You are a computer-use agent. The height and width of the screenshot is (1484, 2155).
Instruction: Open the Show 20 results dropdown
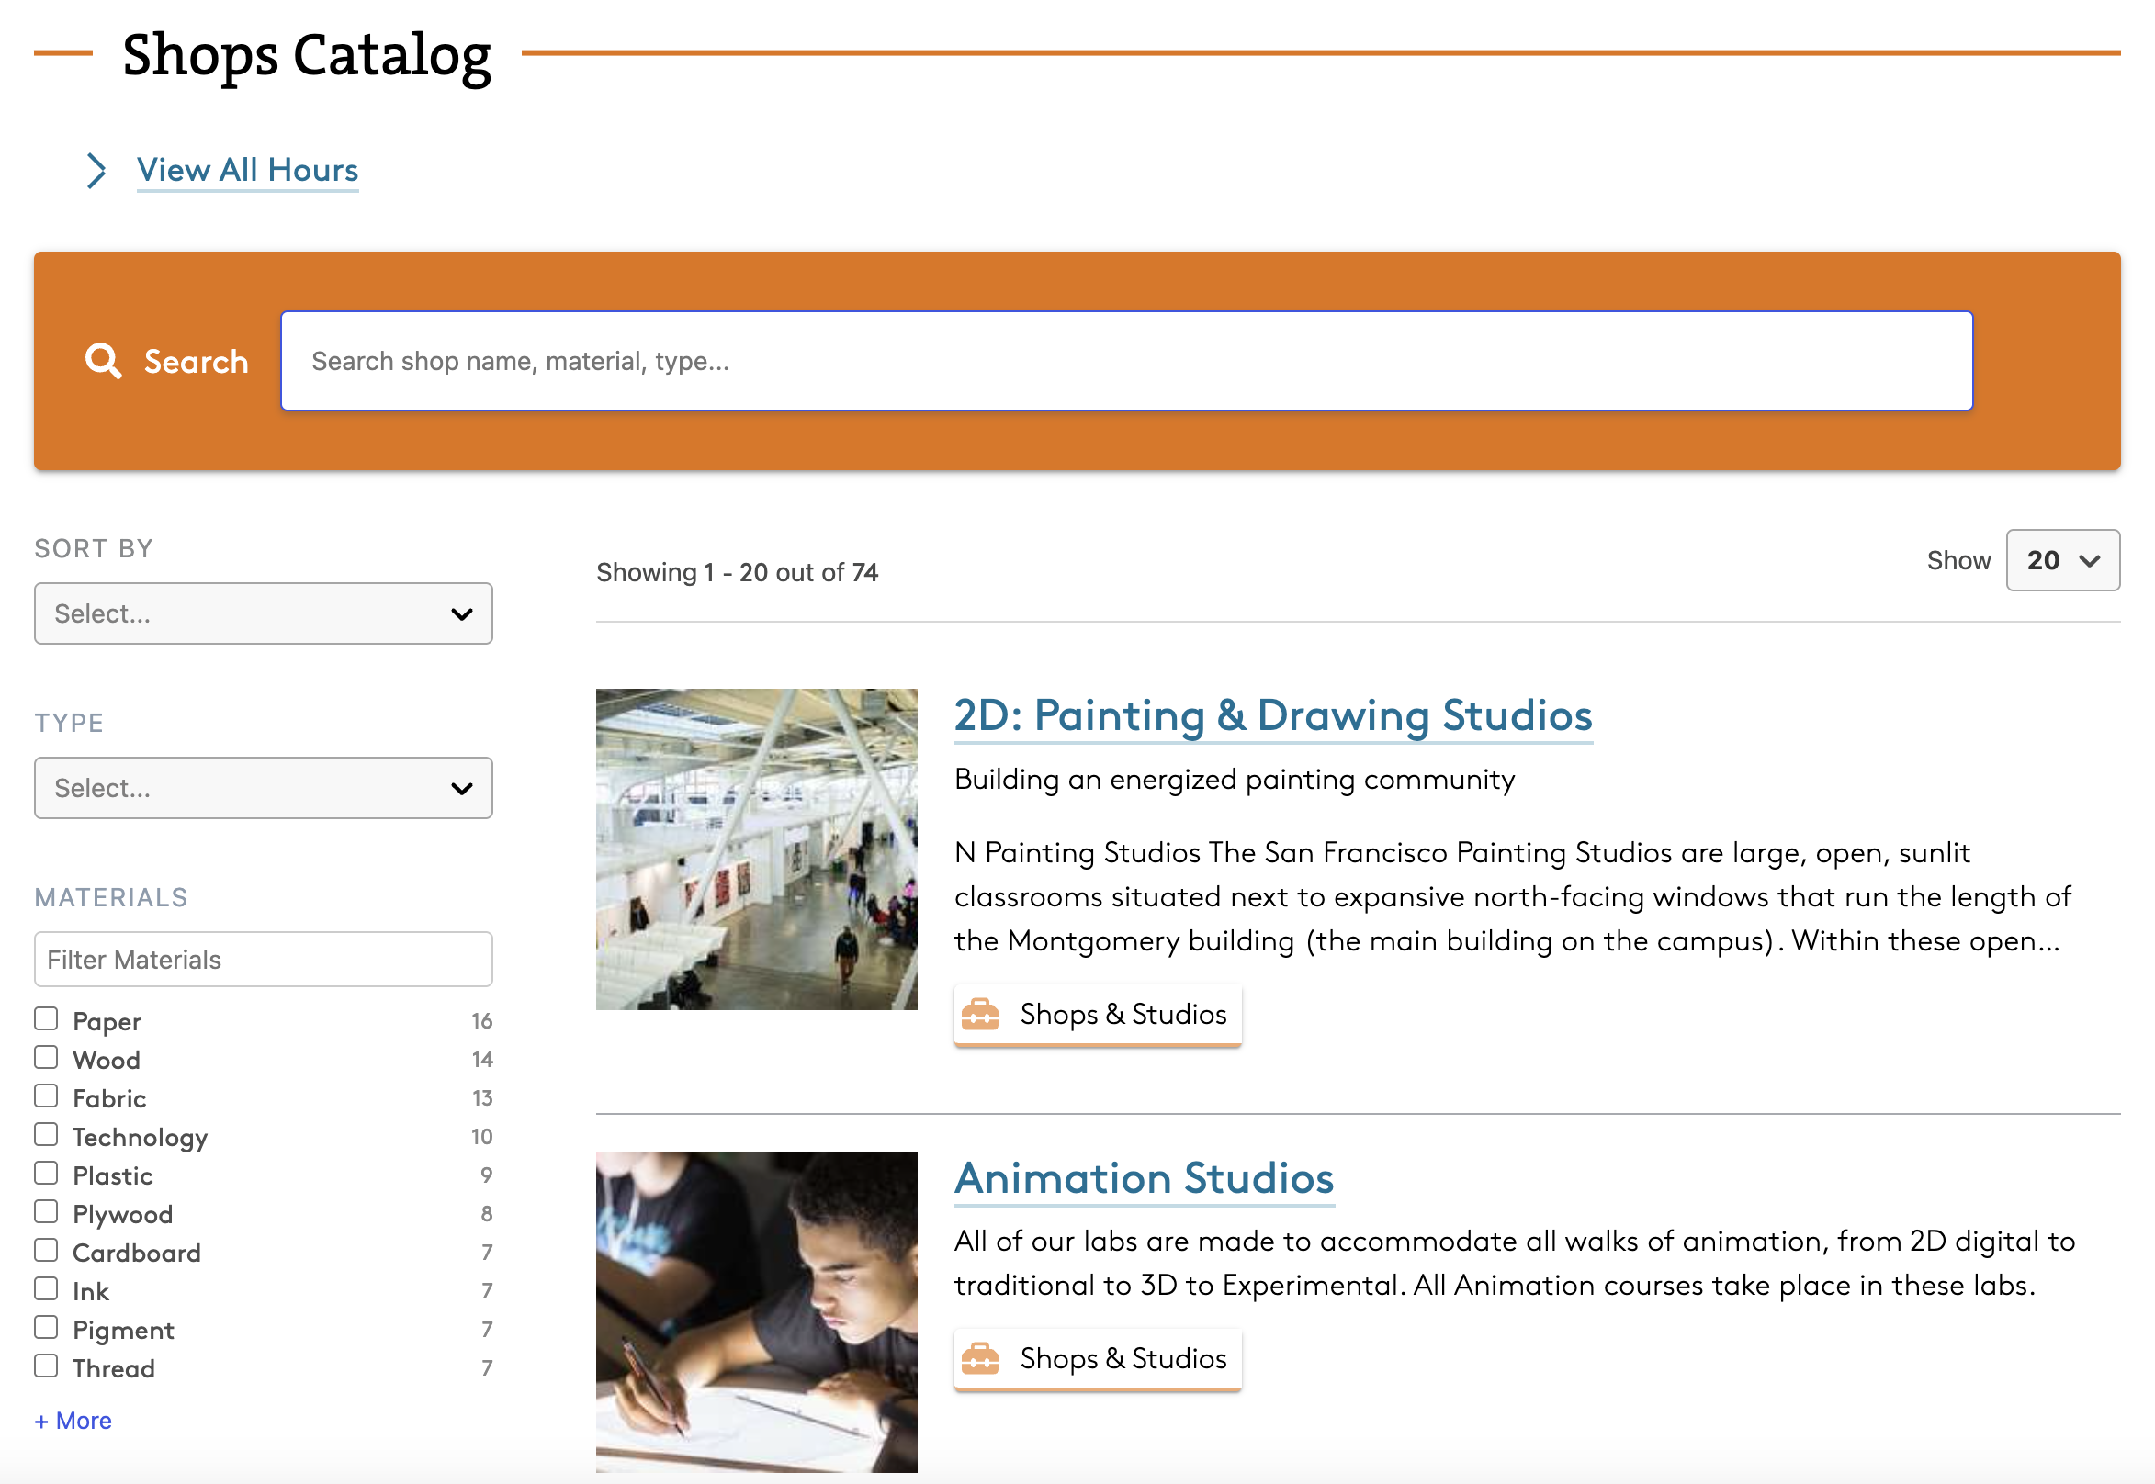click(2062, 561)
